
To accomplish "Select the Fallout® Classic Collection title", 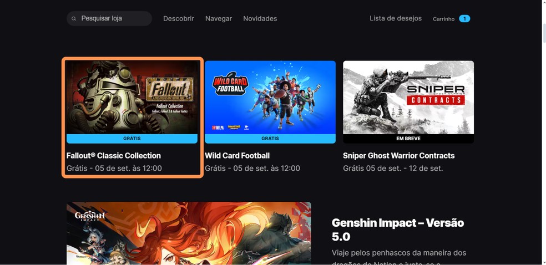I will (x=114, y=155).
